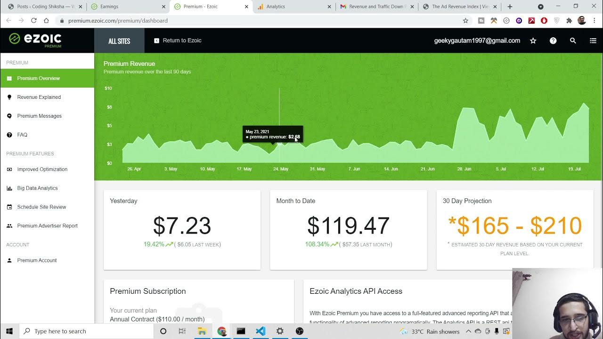Open the hamburger menu in Ezoic header
The height and width of the screenshot is (339, 603).
pyautogui.click(x=593, y=41)
